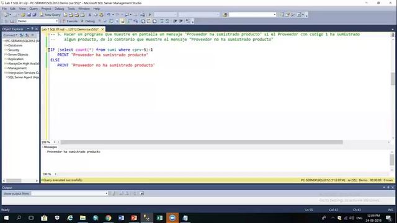397x223 pixels.
Task: Expand the Databases node
Action: (5, 45)
